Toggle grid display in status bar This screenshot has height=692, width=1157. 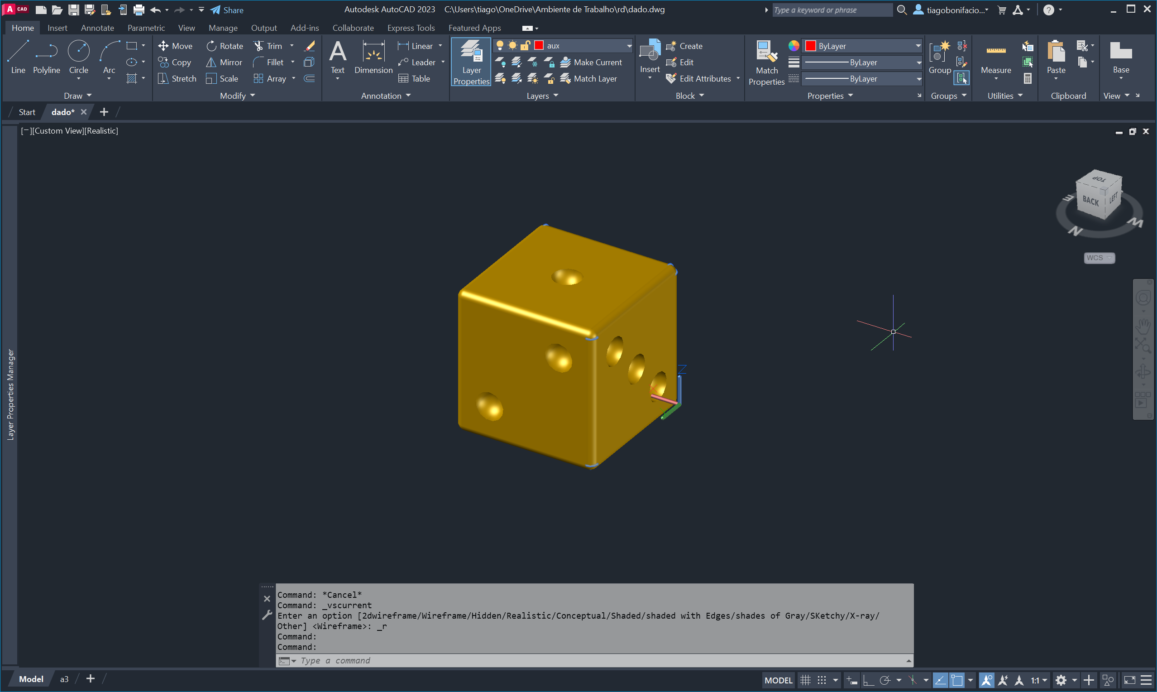(806, 680)
